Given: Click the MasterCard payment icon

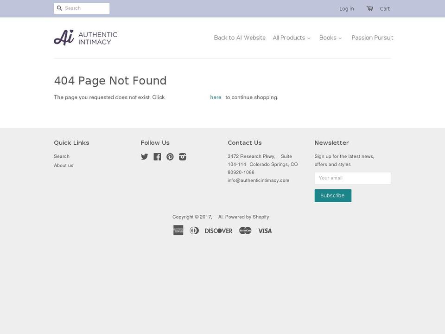Looking at the screenshot, I should [245, 231].
